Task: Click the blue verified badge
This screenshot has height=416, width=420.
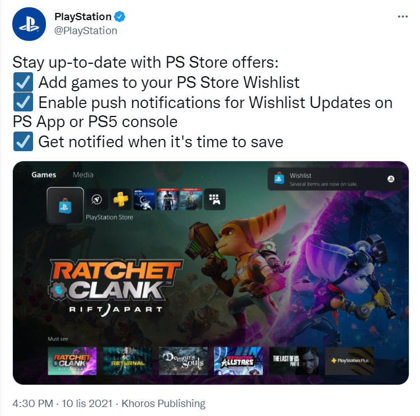Action: 120,17
